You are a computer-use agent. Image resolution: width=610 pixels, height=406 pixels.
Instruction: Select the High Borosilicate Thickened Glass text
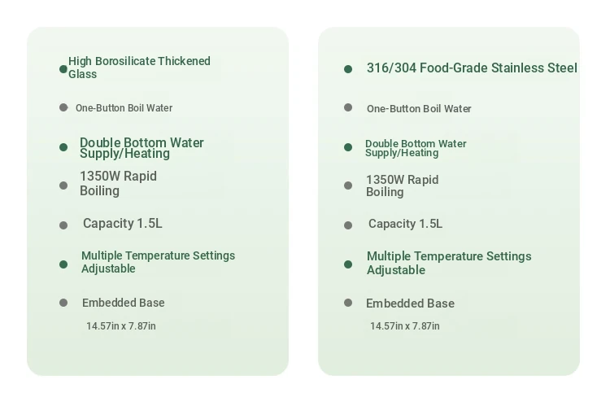pyautogui.click(x=139, y=68)
